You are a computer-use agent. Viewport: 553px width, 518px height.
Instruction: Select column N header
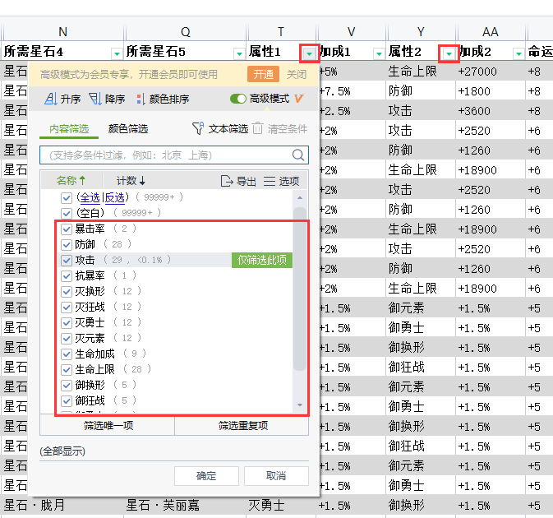[62, 32]
